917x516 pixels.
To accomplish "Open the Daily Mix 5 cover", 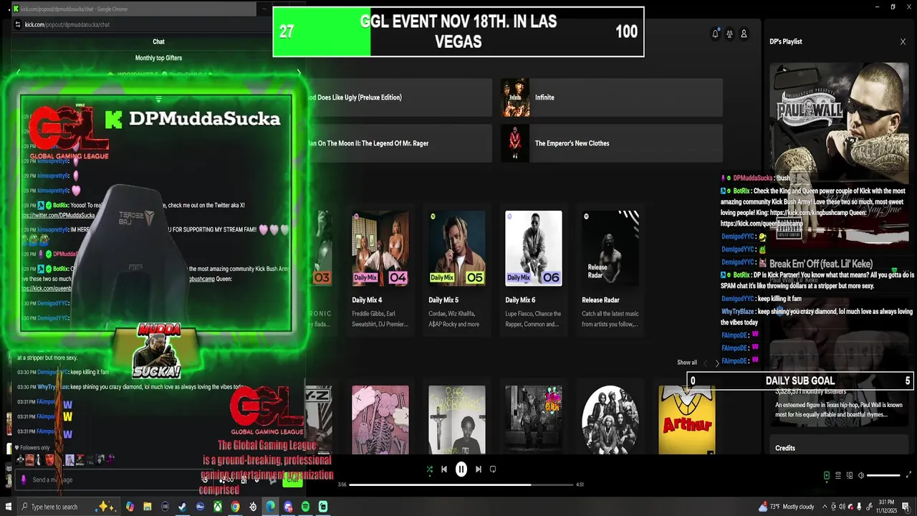I will 457,248.
